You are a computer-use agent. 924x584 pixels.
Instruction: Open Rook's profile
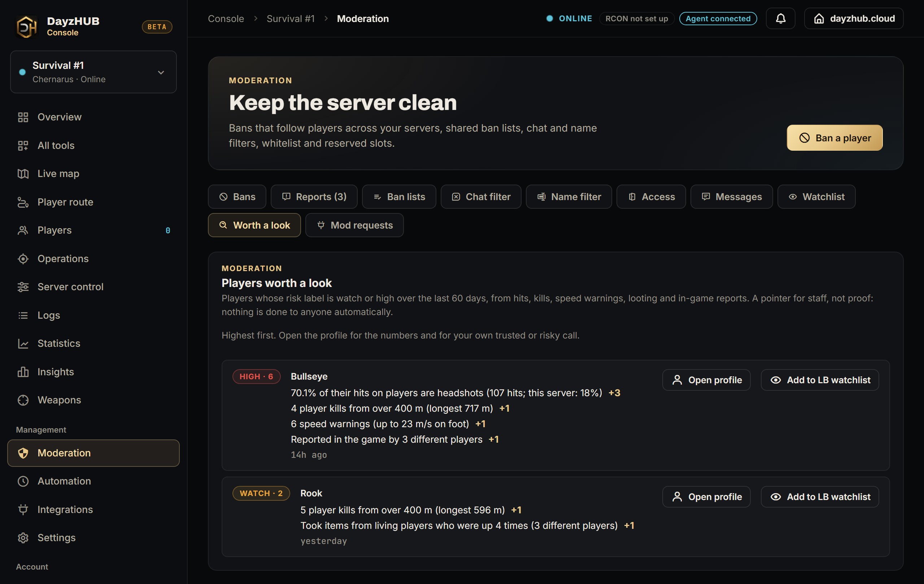(x=706, y=497)
